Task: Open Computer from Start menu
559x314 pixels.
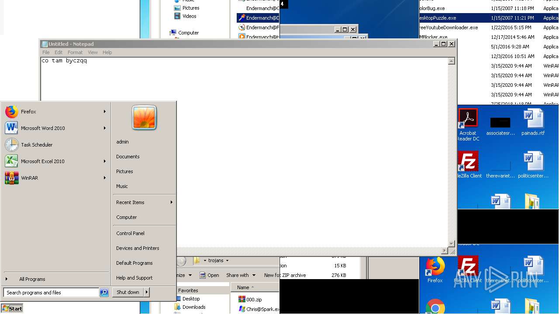Action: (x=127, y=217)
